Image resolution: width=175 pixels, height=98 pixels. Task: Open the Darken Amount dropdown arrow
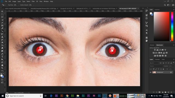click(x=33, y=5)
